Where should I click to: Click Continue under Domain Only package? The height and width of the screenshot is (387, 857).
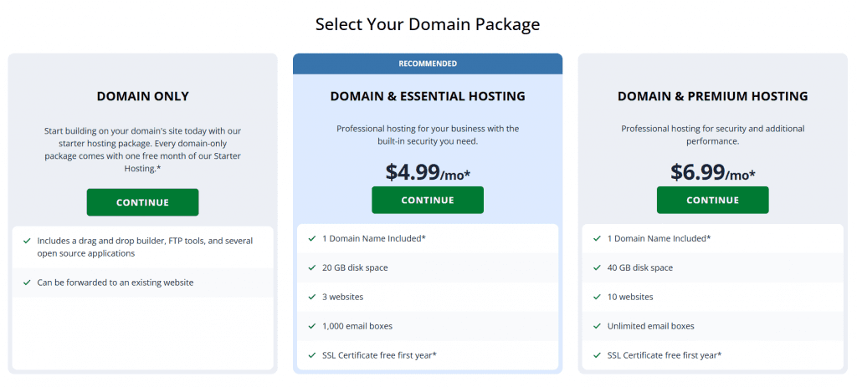click(142, 202)
